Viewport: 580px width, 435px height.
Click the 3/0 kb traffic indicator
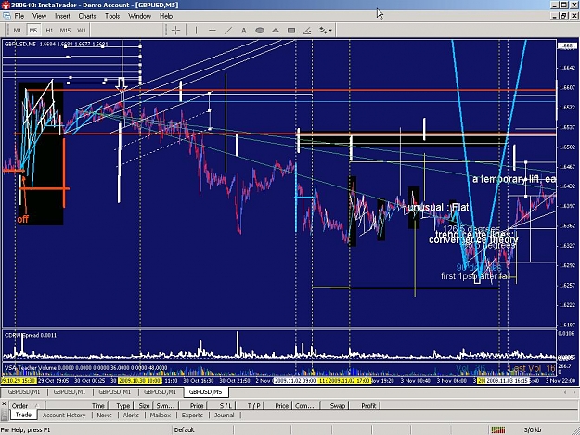click(x=533, y=429)
